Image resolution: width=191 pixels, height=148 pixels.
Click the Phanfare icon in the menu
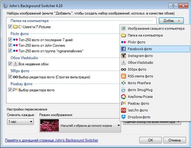[124, 83]
